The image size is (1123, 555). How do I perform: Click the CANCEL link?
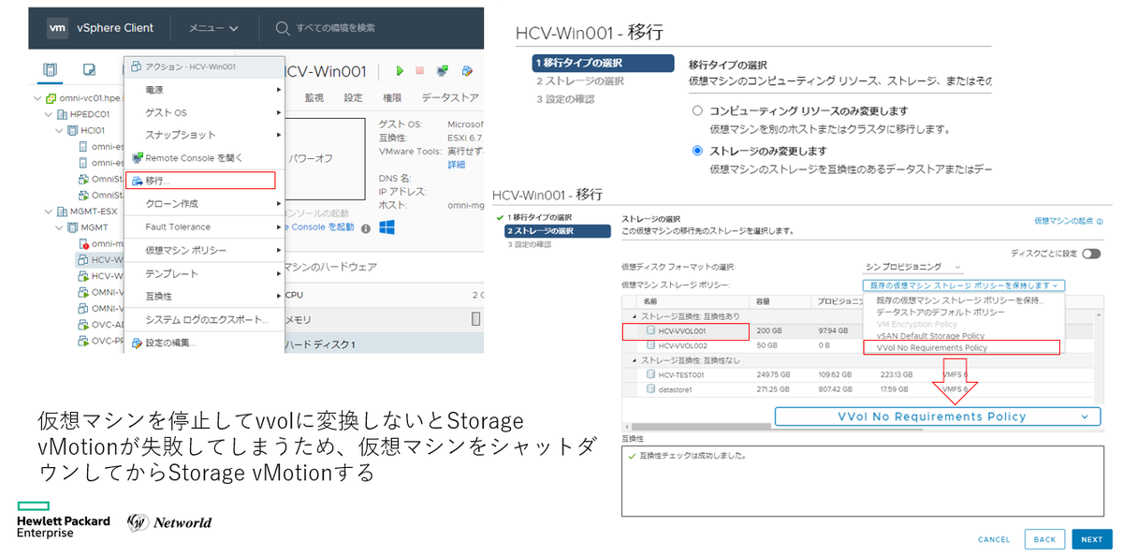994,539
